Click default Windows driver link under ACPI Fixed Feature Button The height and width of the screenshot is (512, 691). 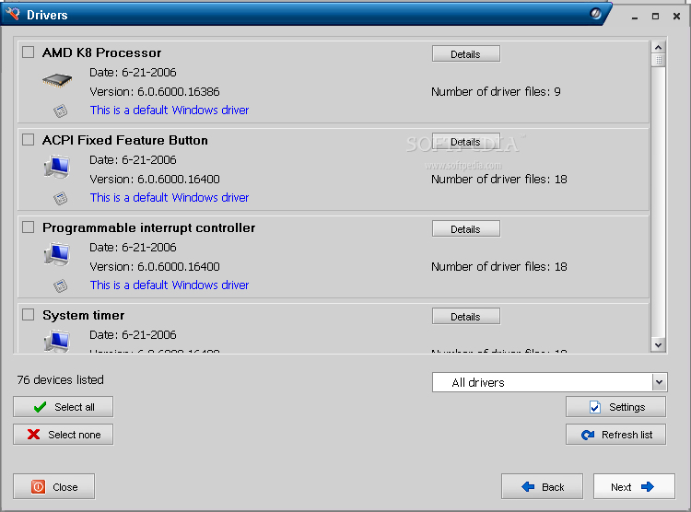170,197
